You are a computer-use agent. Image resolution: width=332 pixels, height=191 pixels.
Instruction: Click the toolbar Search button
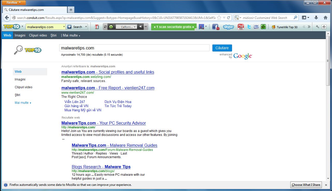point(75,27)
